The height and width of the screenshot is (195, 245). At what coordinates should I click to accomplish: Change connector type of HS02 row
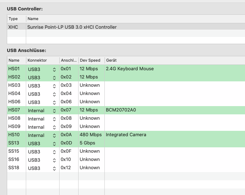point(54,77)
